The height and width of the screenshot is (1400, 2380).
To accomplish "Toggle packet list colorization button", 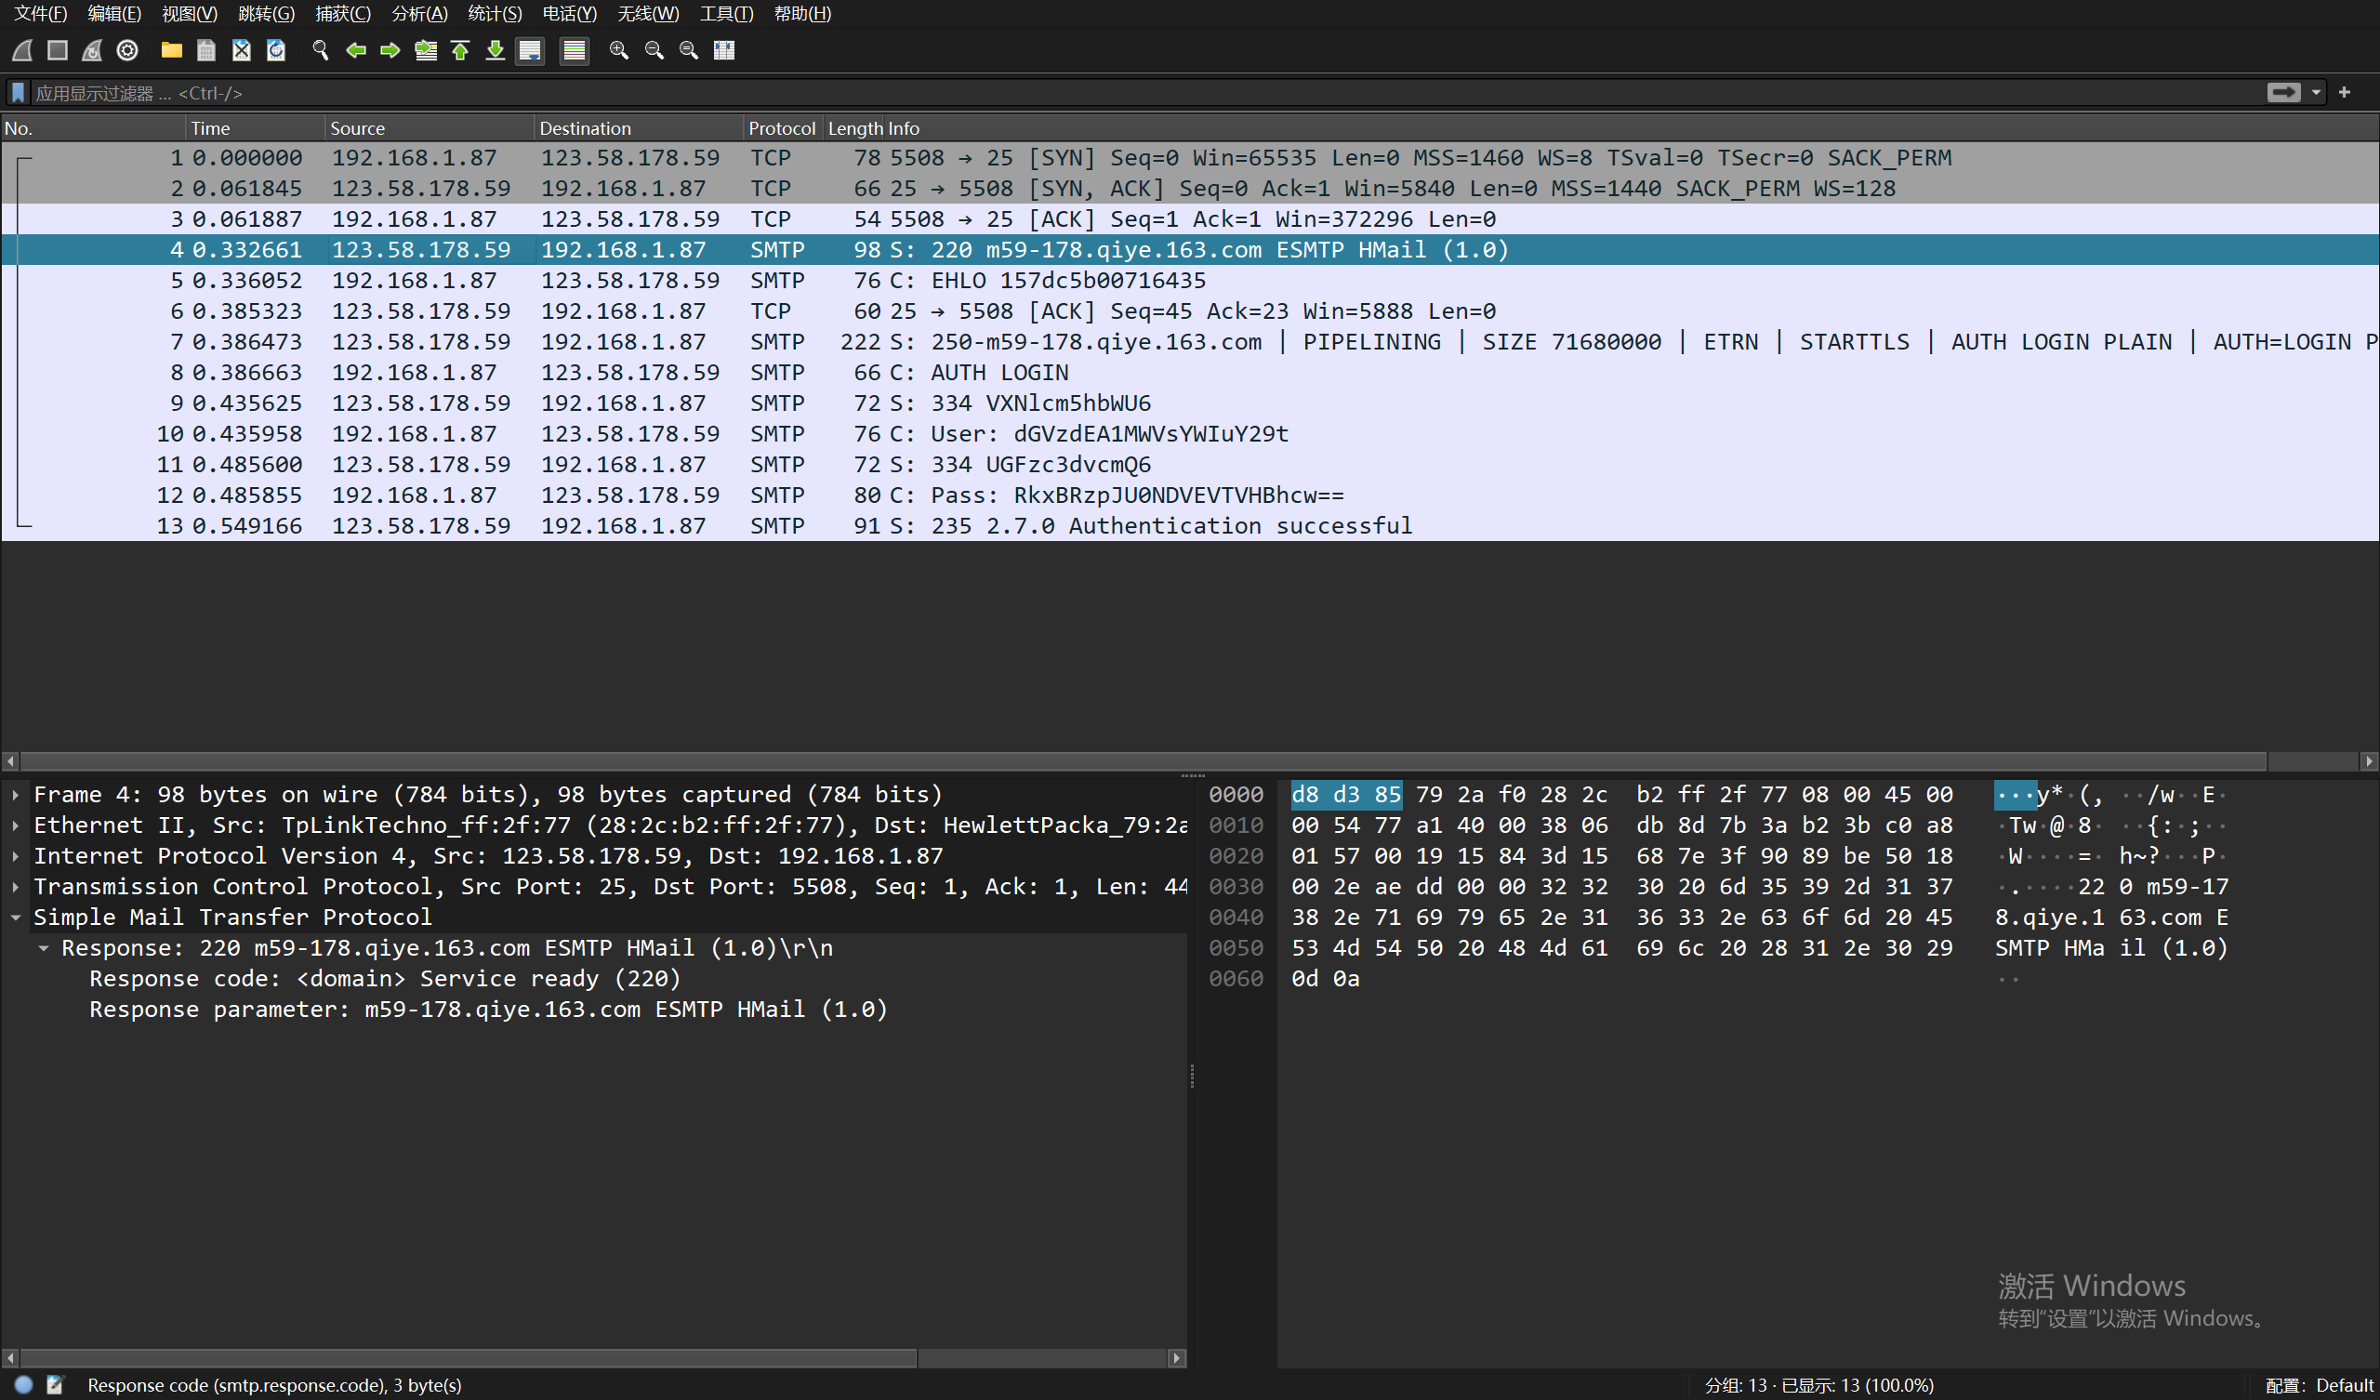I will pos(575,50).
